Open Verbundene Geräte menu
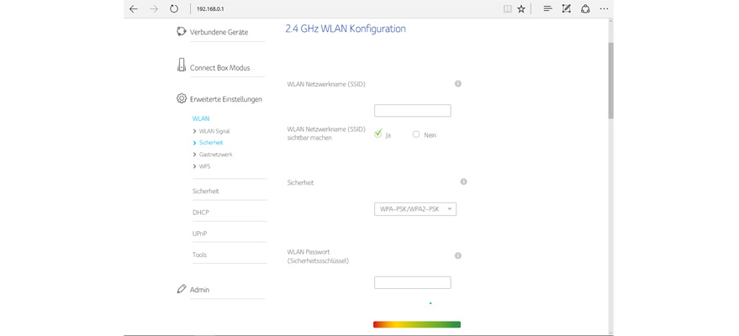Screen dimensions: 739x336 (219, 32)
